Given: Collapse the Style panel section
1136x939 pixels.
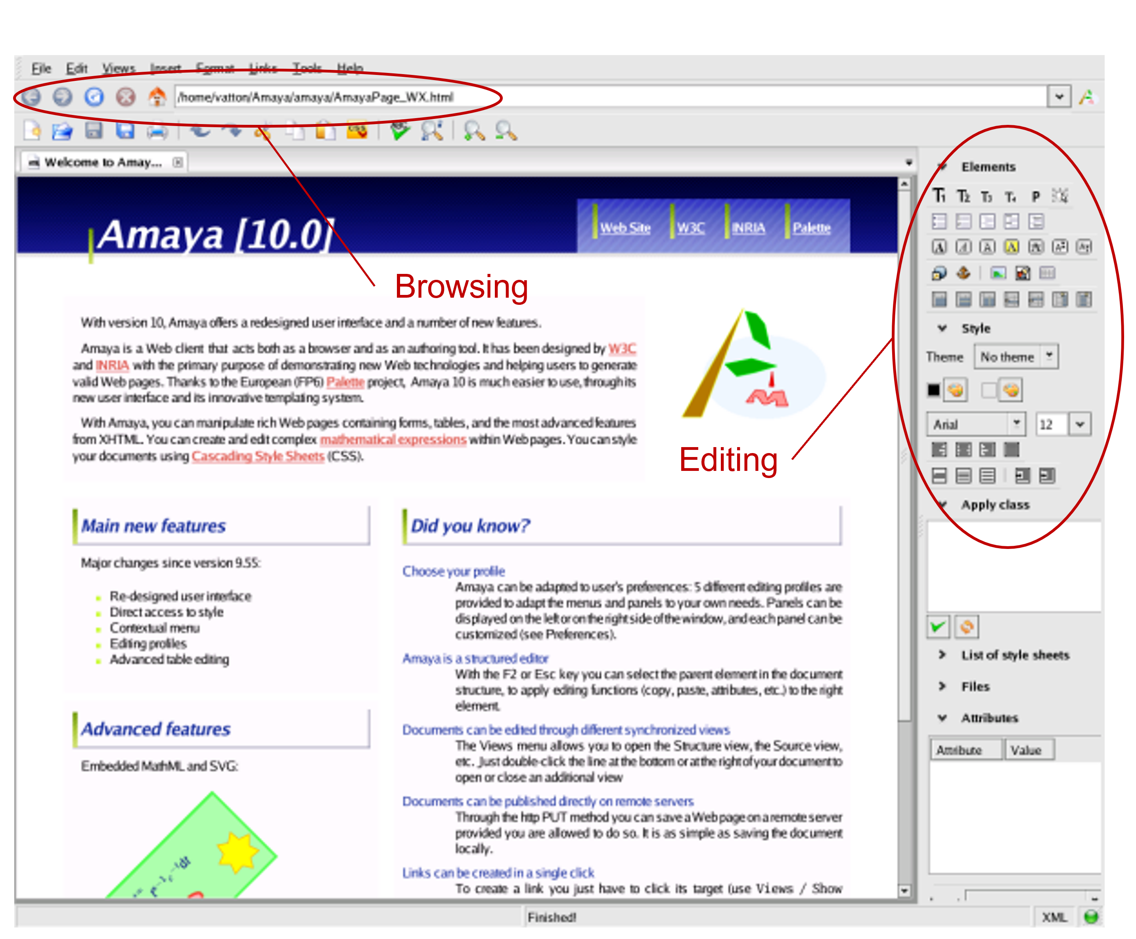Looking at the screenshot, I should coord(943,328).
